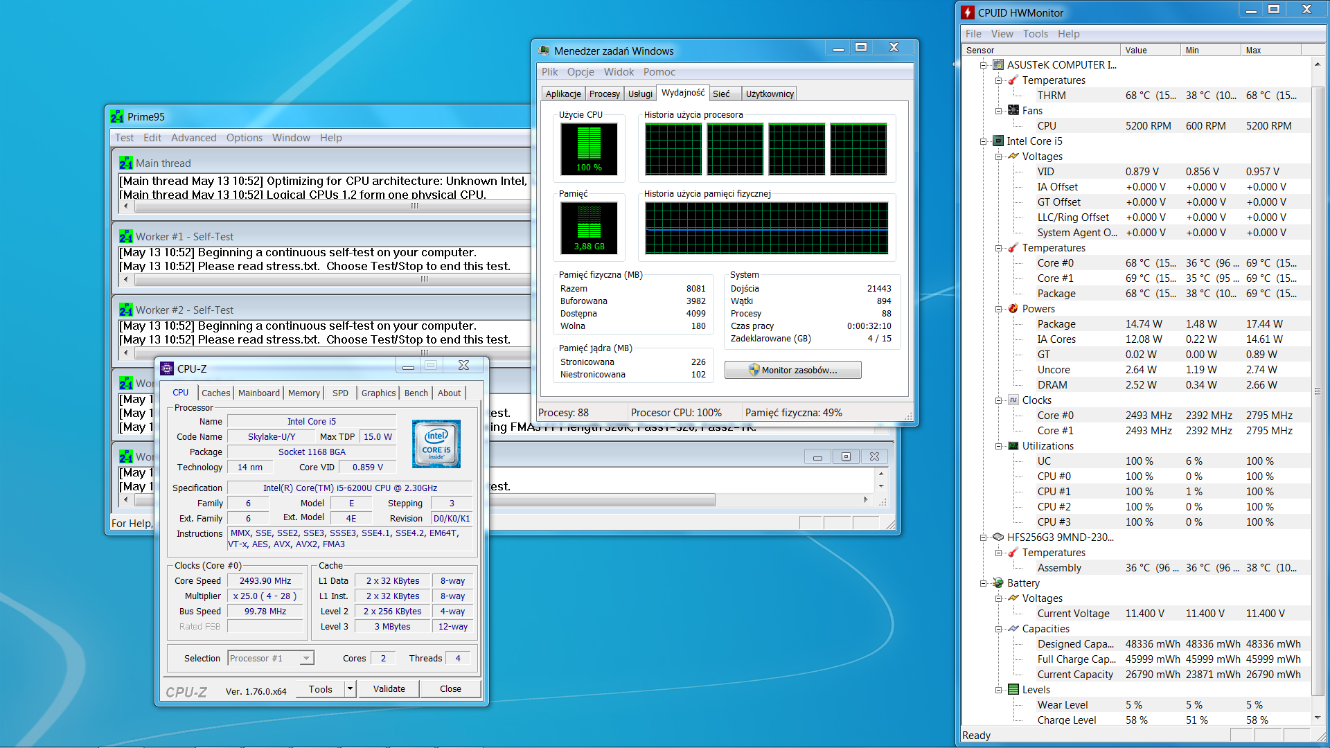Viewport: 1330px width, 748px height.
Task: Click the Close button in CPU-Z
Action: [x=450, y=689]
